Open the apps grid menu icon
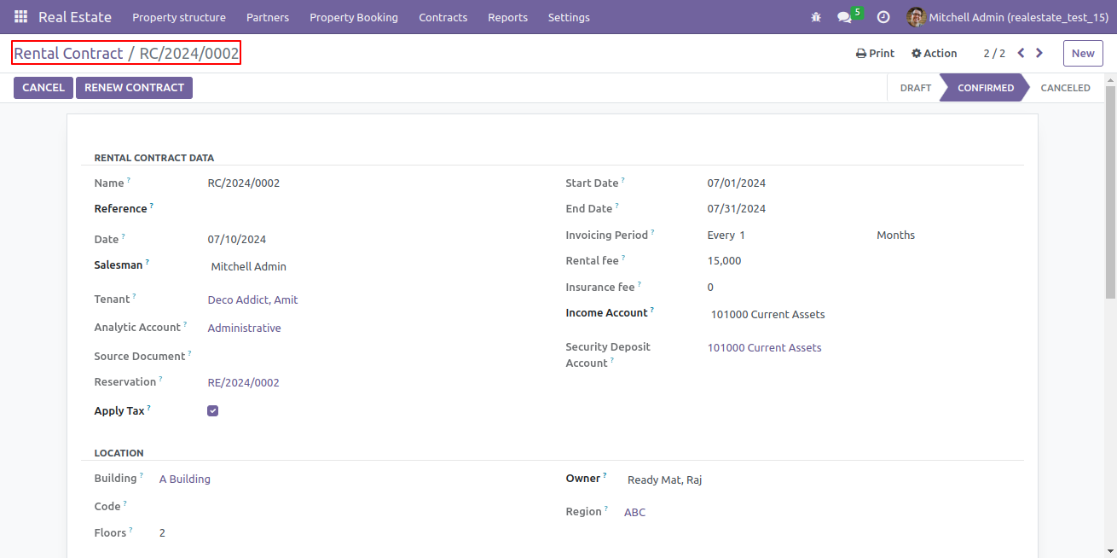Viewport: 1117px width, 558px height. 20,17
